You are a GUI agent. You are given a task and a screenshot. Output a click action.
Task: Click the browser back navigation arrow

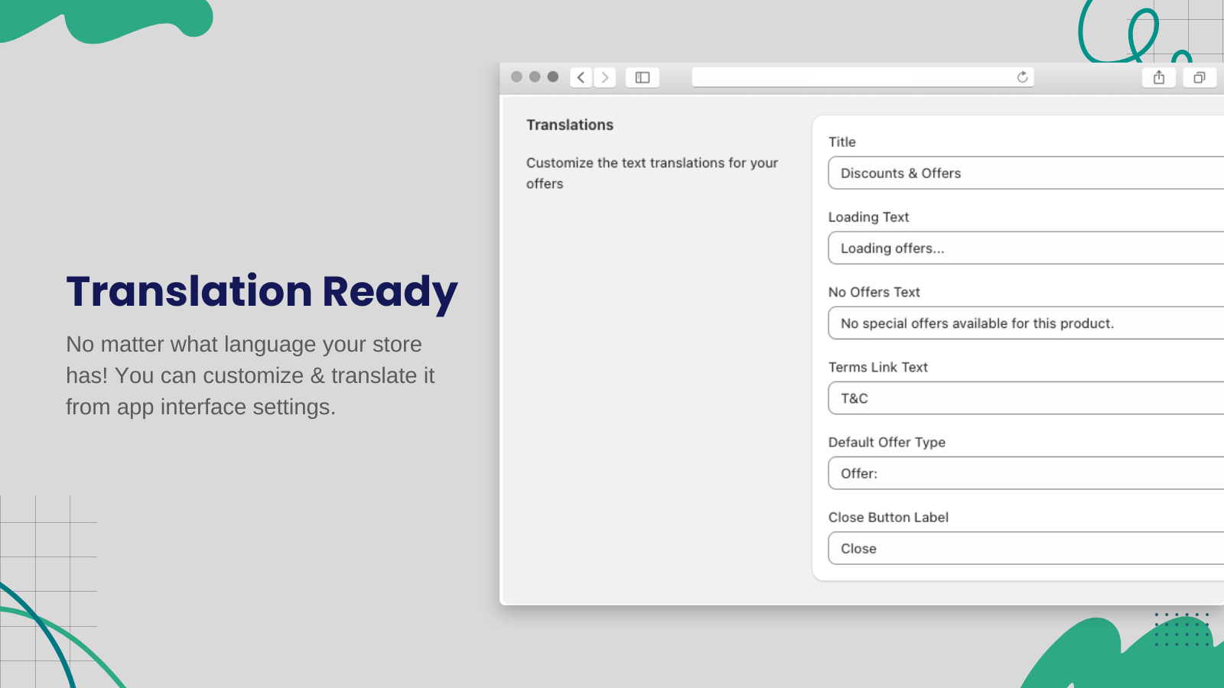point(581,77)
